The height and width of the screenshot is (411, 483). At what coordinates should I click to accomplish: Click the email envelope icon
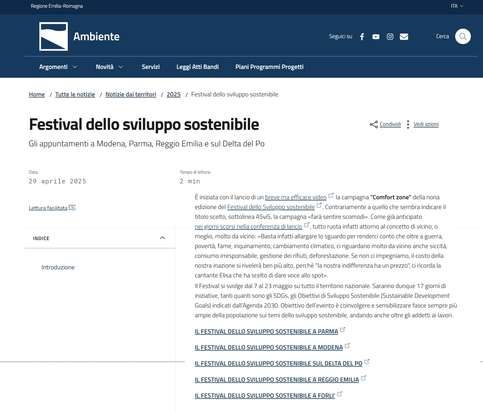coord(404,37)
